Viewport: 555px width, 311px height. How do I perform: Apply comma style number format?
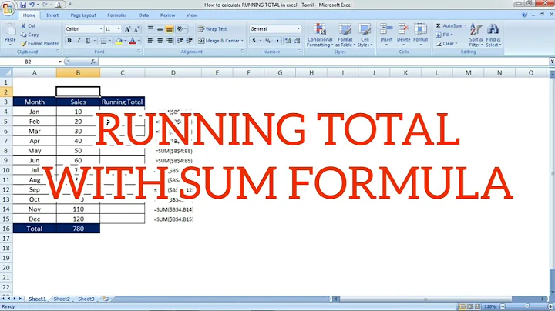277,41
